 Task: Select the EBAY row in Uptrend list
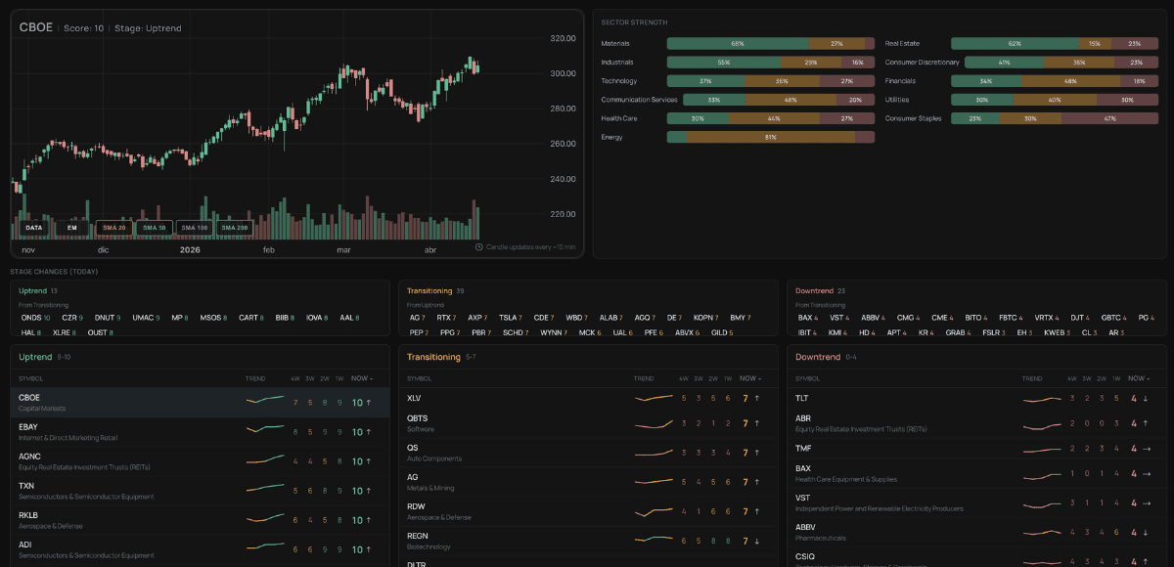coord(200,432)
